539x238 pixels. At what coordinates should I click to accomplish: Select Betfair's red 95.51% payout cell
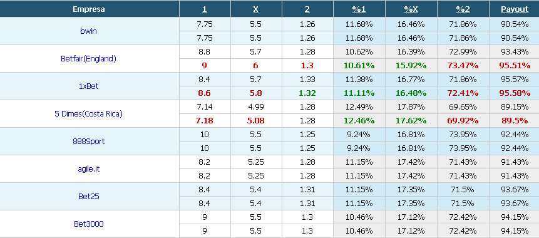pos(515,65)
